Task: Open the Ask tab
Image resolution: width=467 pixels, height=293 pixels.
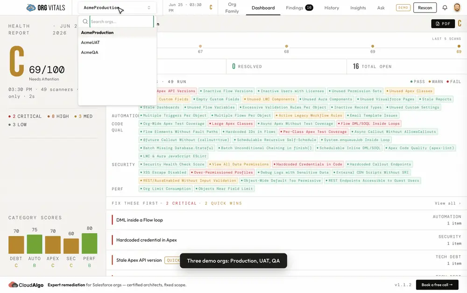Action: [x=381, y=8]
